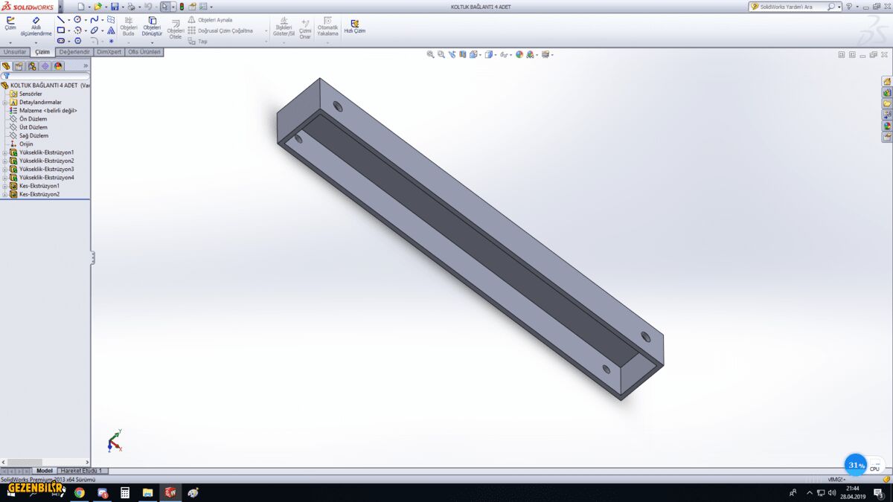This screenshot has height=502, width=893.
Task: Select Ön Düzlem in feature tree
Action: pos(33,119)
